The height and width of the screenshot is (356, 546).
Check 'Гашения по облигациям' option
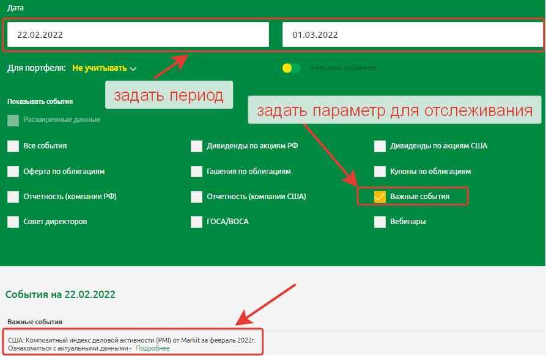coord(196,172)
